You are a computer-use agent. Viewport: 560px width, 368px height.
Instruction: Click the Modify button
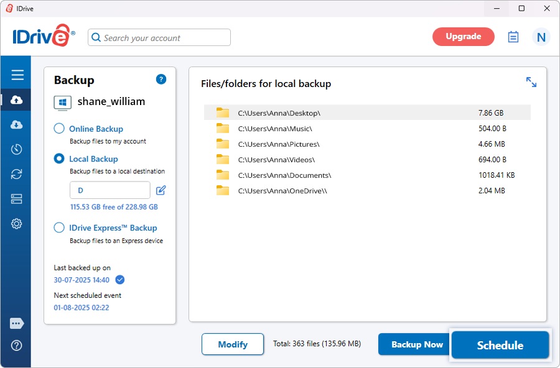coord(233,344)
